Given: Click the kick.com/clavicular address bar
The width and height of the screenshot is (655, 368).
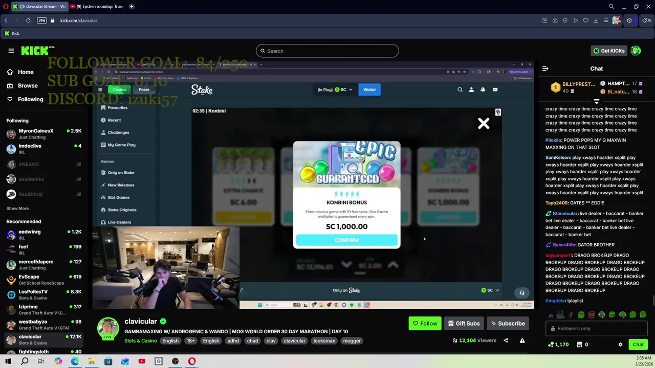Looking at the screenshot, I should coord(79,20).
